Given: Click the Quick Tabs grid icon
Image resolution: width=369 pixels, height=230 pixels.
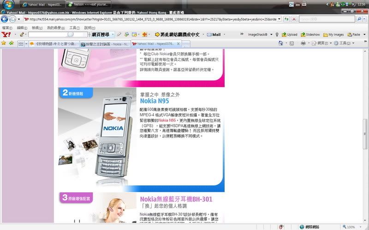Looking at the screenshot, I should (21, 44).
